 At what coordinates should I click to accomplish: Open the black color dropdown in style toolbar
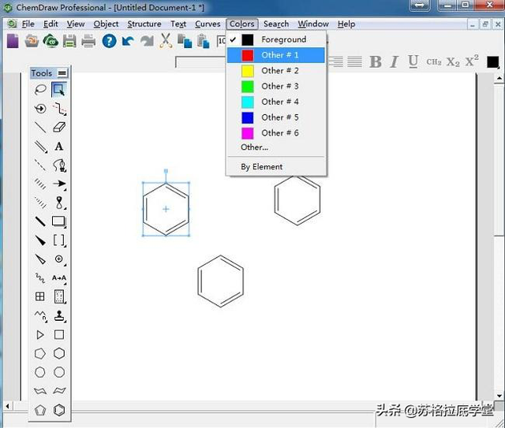click(492, 61)
